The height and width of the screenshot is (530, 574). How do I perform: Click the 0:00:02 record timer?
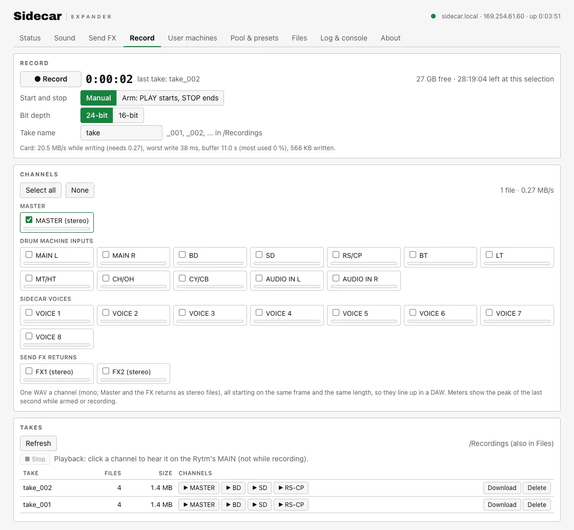tap(109, 79)
